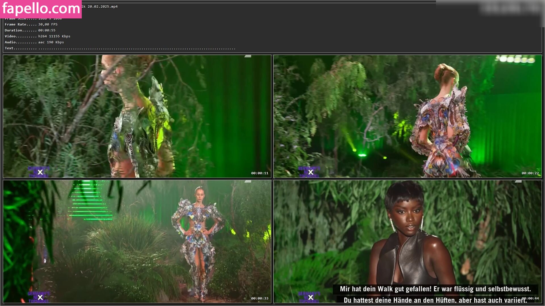Open the thumbnail stamped 00:00:11
Viewport: 545px width, 306px height.
coord(137,116)
